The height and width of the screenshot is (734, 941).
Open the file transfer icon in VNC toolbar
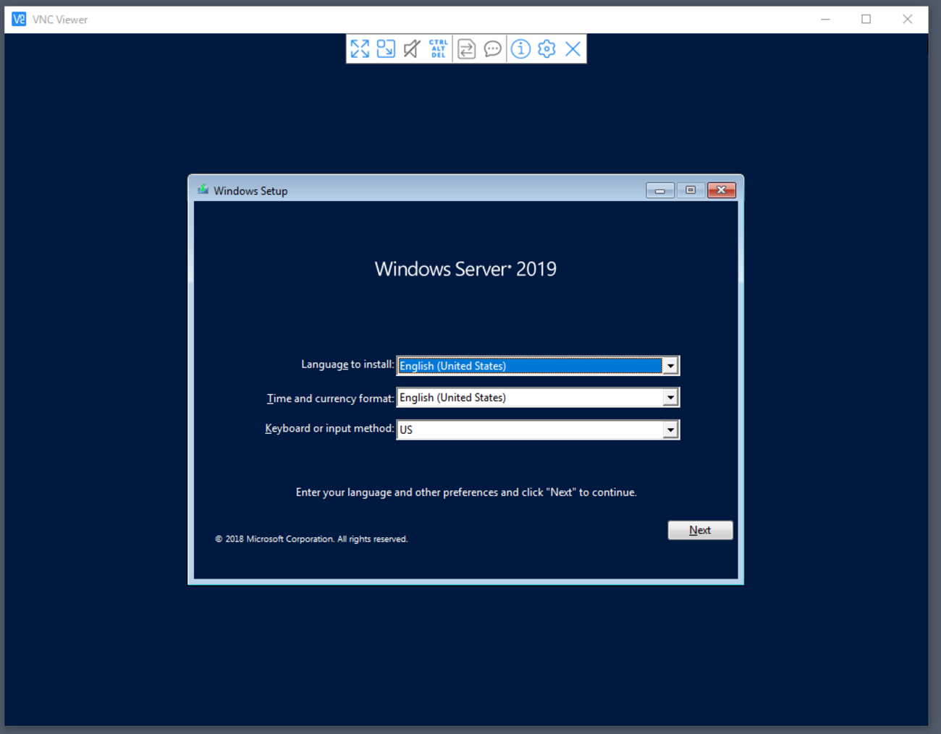467,48
